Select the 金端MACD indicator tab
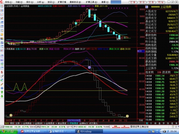 [x=84, y=123]
